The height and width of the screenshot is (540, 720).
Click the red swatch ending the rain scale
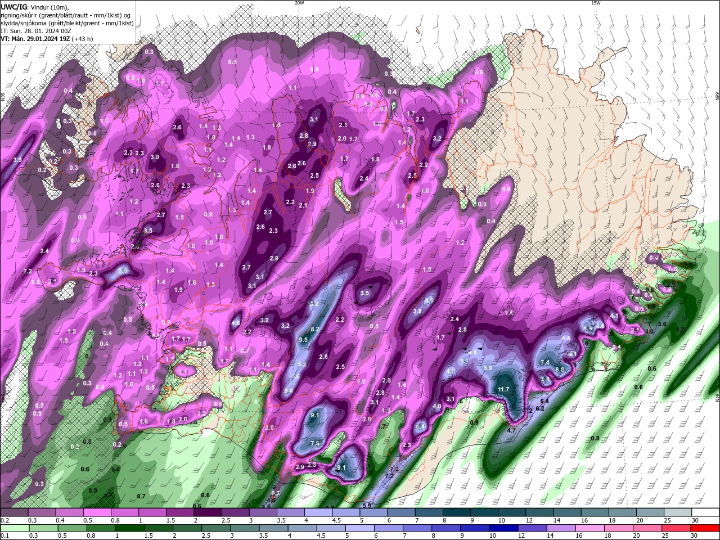pyautogui.click(x=705, y=528)
